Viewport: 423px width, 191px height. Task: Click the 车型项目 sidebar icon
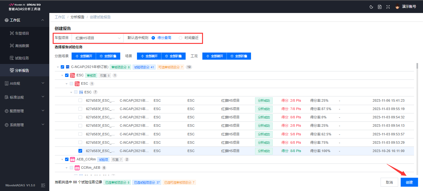[12, 33]
